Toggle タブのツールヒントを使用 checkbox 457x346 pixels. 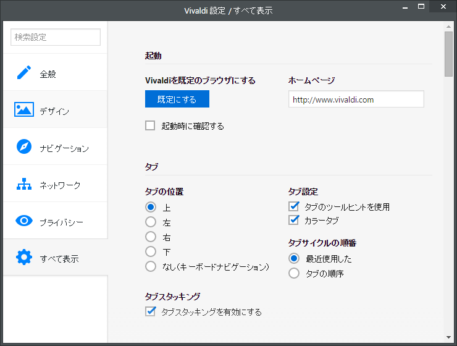tap(293, 206)
